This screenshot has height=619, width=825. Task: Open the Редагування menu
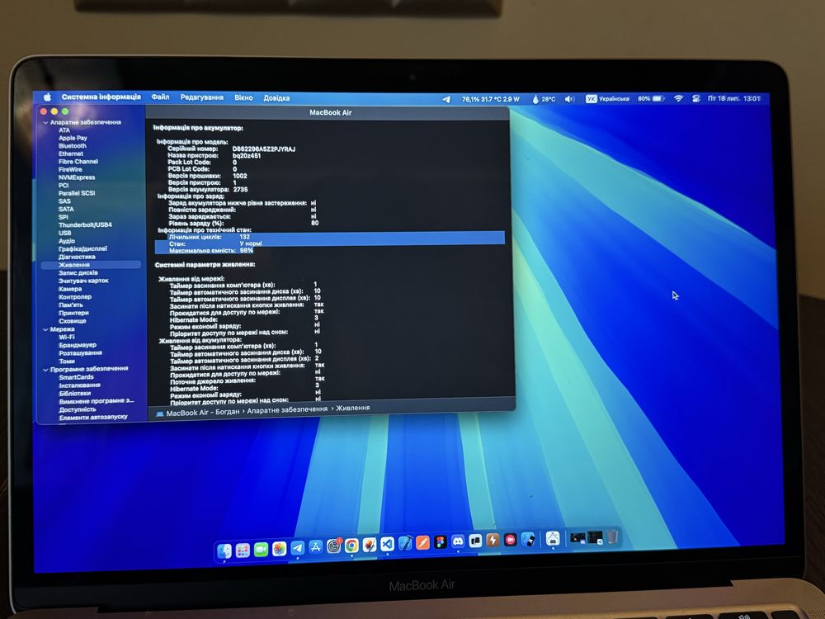(x=202, y=97)
